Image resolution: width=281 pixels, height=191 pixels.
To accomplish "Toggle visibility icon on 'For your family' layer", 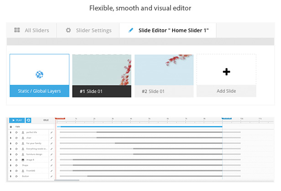I will (16, 143).
